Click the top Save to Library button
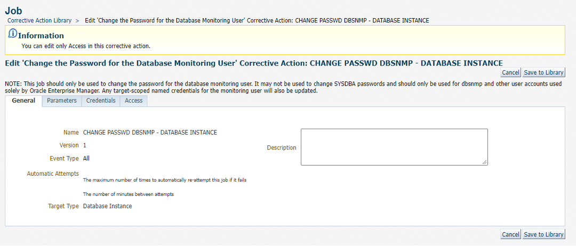 pos(543,72)
